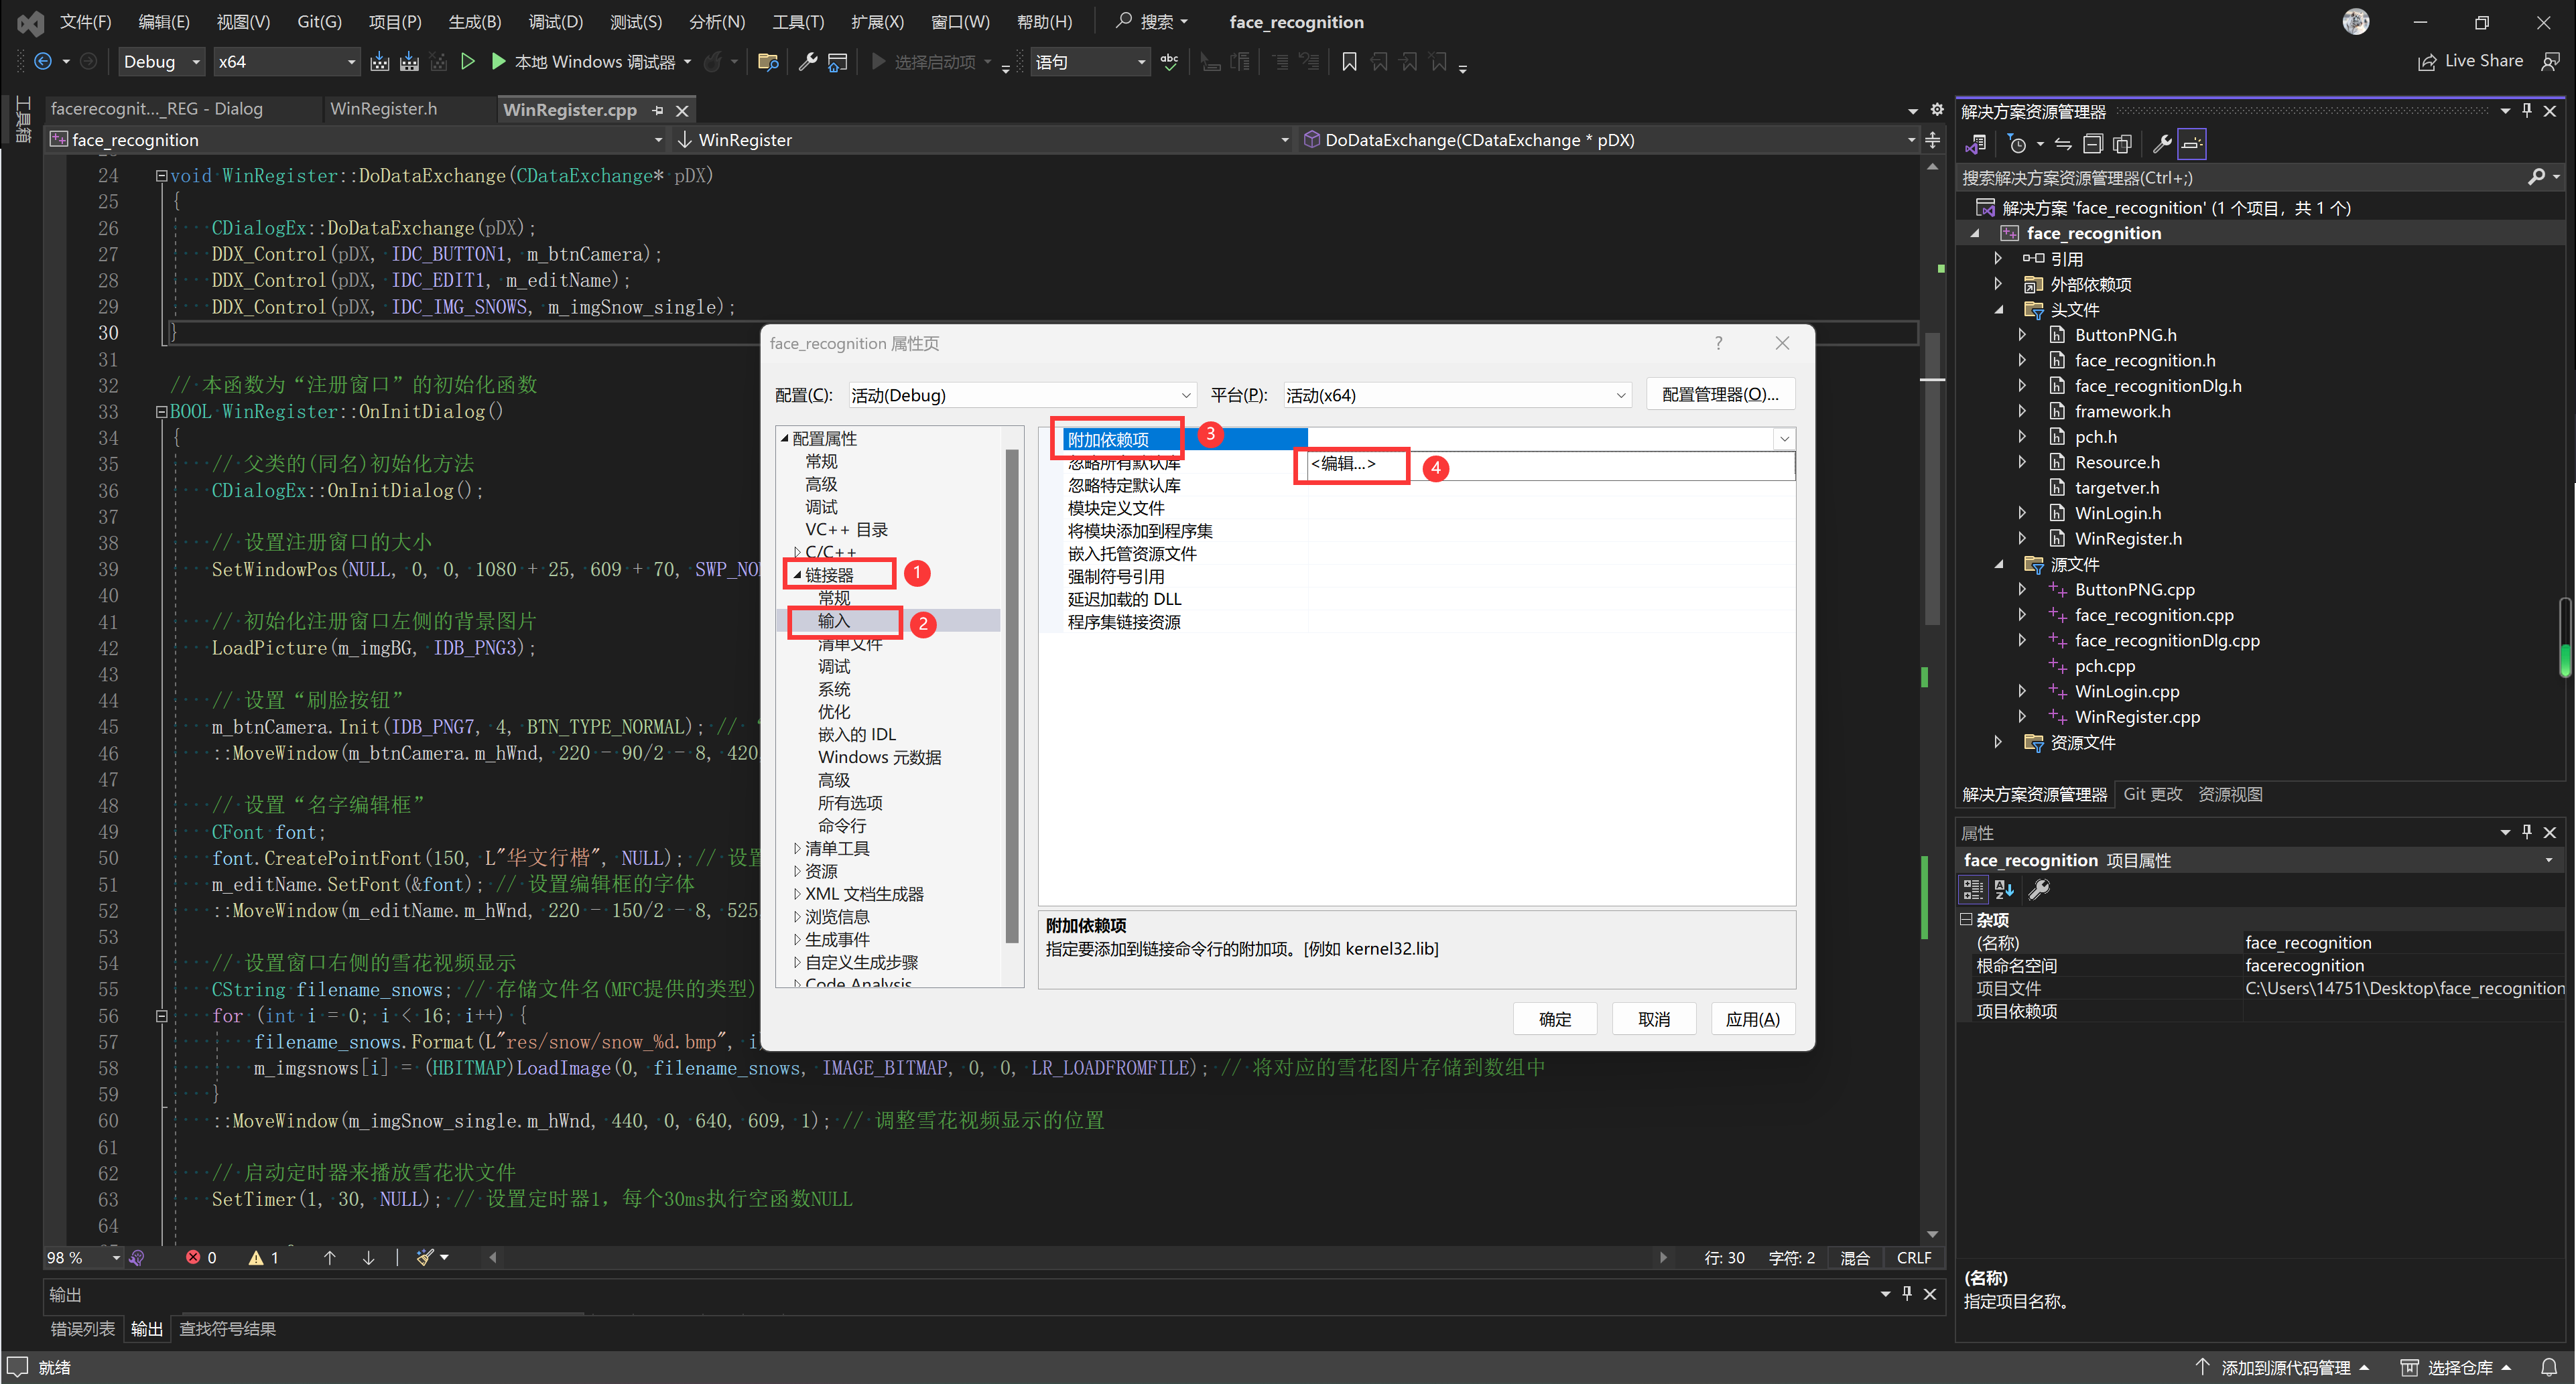The image size is (2576, 1384).
Task: Open the properties window wrench icon in Solution Explorer
Action: (2162, 143)
